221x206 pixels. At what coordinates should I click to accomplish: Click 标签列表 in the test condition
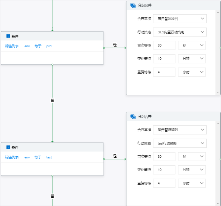[x=12, y=157]
